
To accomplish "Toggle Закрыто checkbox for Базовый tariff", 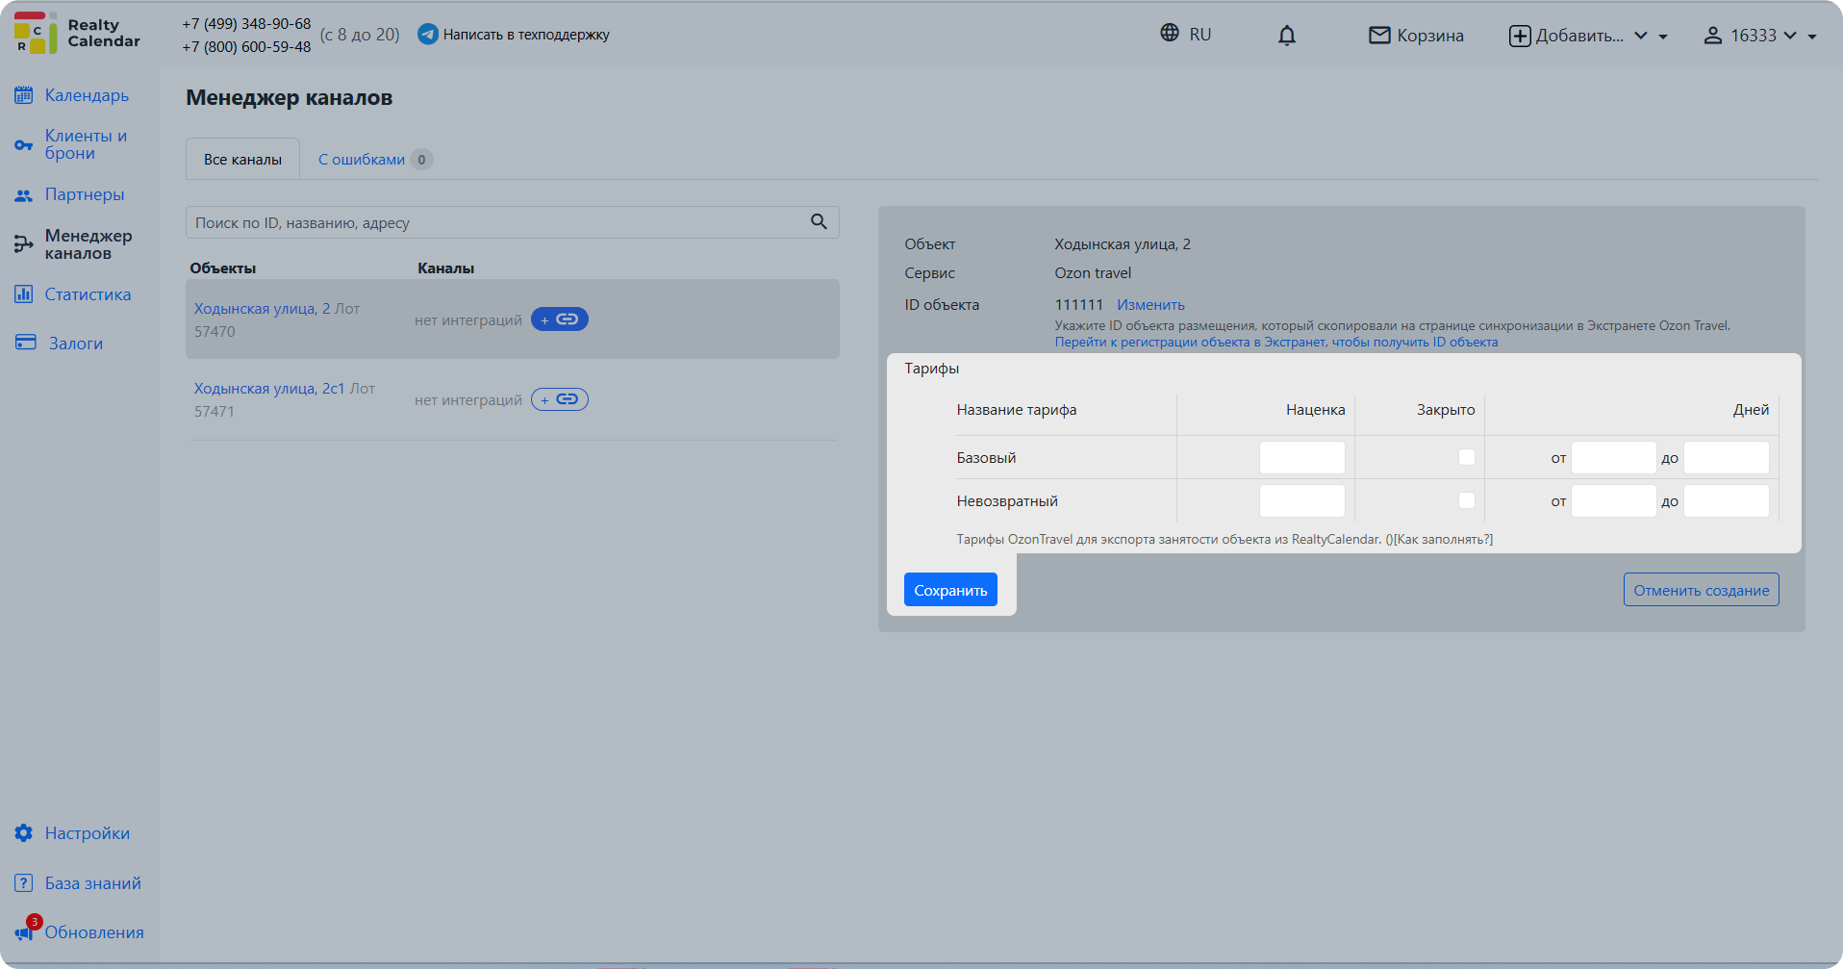I will [1466, 457].
